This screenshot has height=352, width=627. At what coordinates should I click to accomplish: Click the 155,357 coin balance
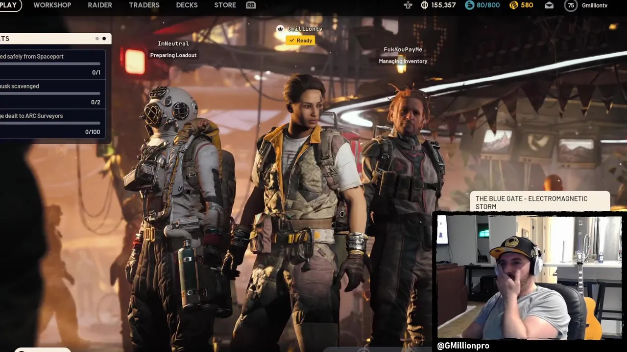tap(443, 5)
